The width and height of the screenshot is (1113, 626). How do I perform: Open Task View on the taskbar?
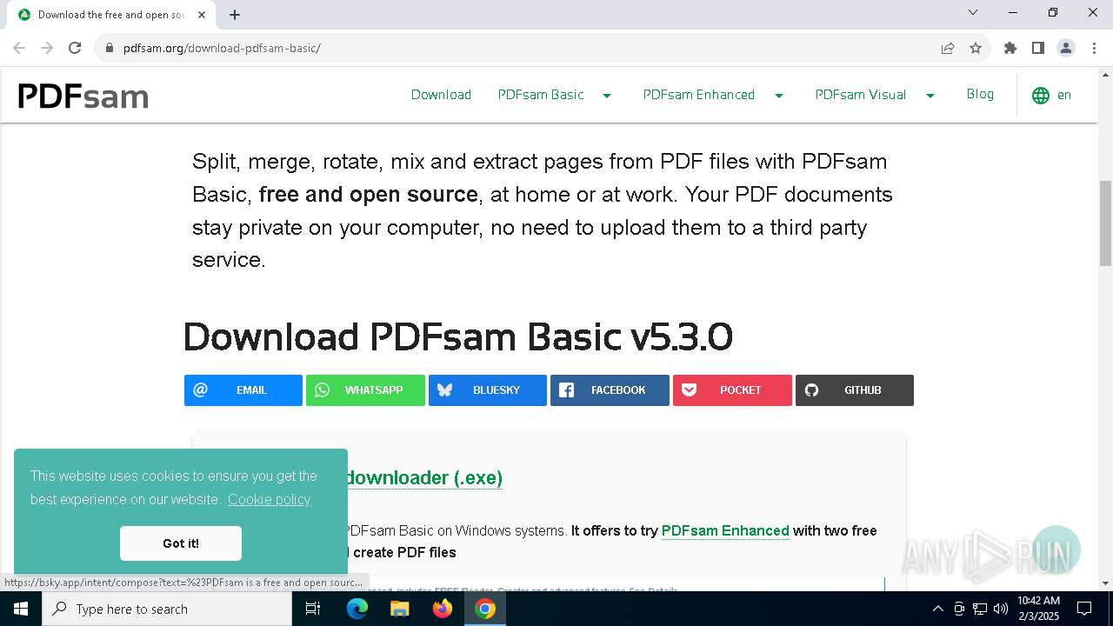pyautogui.click(x=314, y=609)
